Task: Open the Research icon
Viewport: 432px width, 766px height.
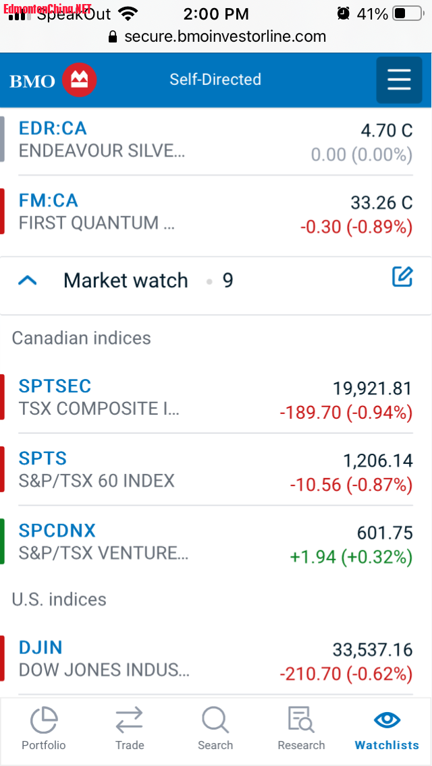Action: [301, 721]
